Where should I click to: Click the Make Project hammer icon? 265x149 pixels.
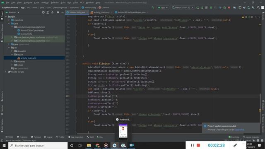click(x=153, y=7)
